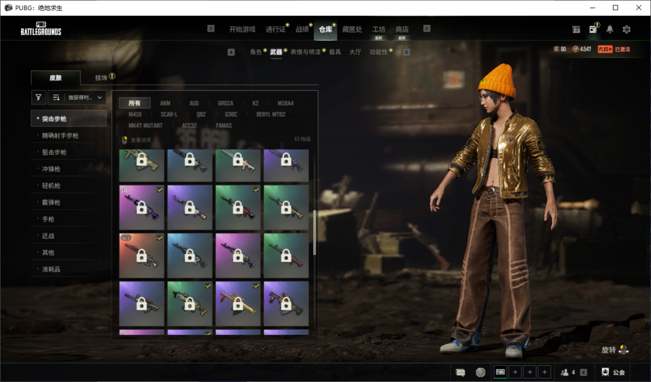
Task: Click the first empty party slot plus button
Action: click(515, 372)
